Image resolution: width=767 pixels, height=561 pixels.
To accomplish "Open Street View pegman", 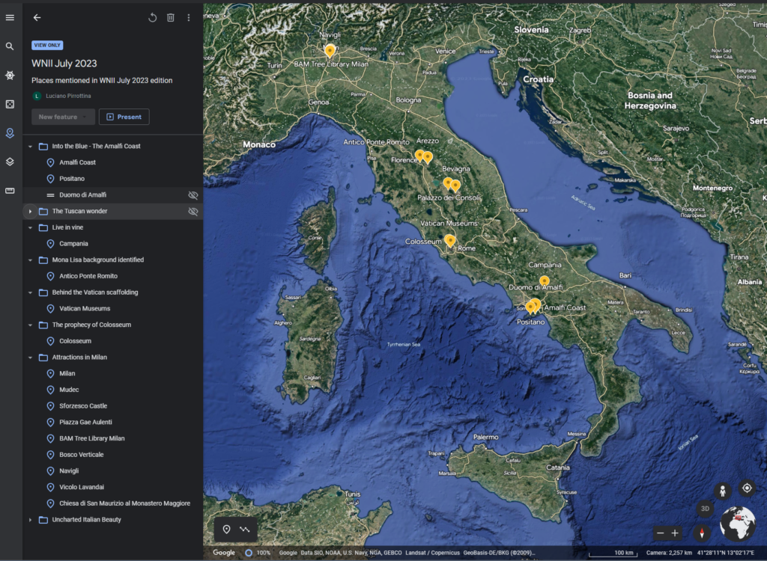I will point(723,491).
